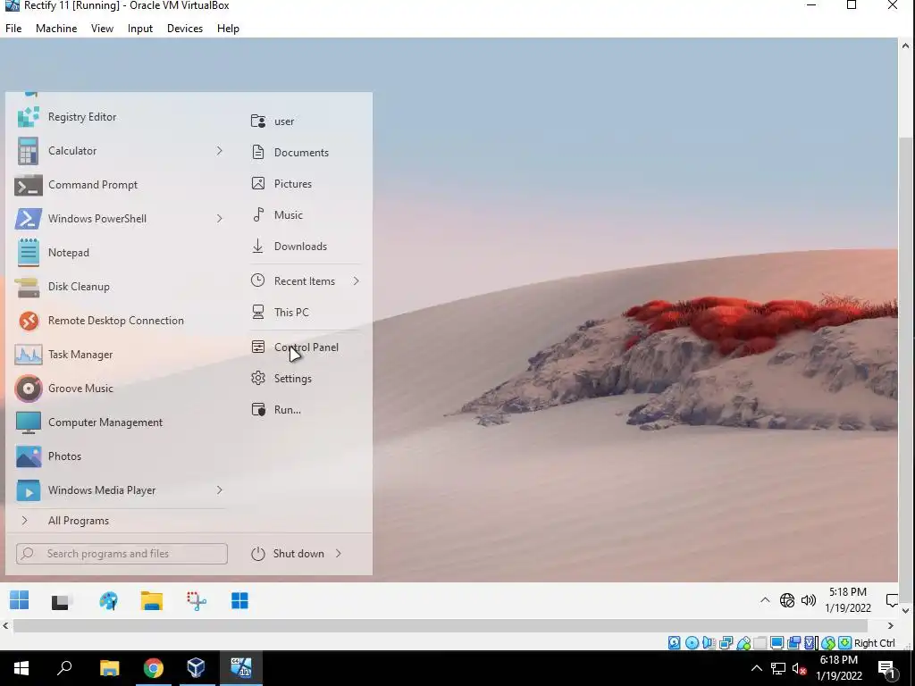Click scroll up arrow on VM window
This screenshot has height=686, width=915.
[906, 46]
